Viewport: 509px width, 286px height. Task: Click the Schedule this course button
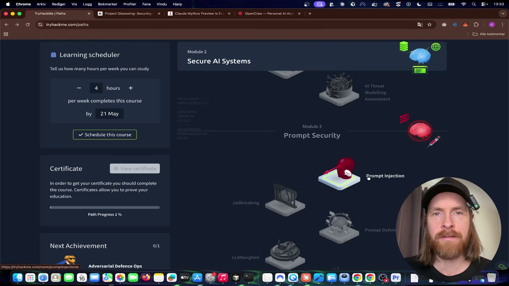[x=105, y=135]
